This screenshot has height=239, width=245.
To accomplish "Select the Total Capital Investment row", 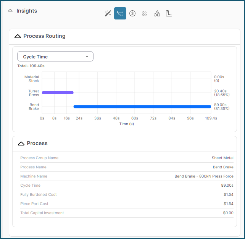I will coord(127,213).
